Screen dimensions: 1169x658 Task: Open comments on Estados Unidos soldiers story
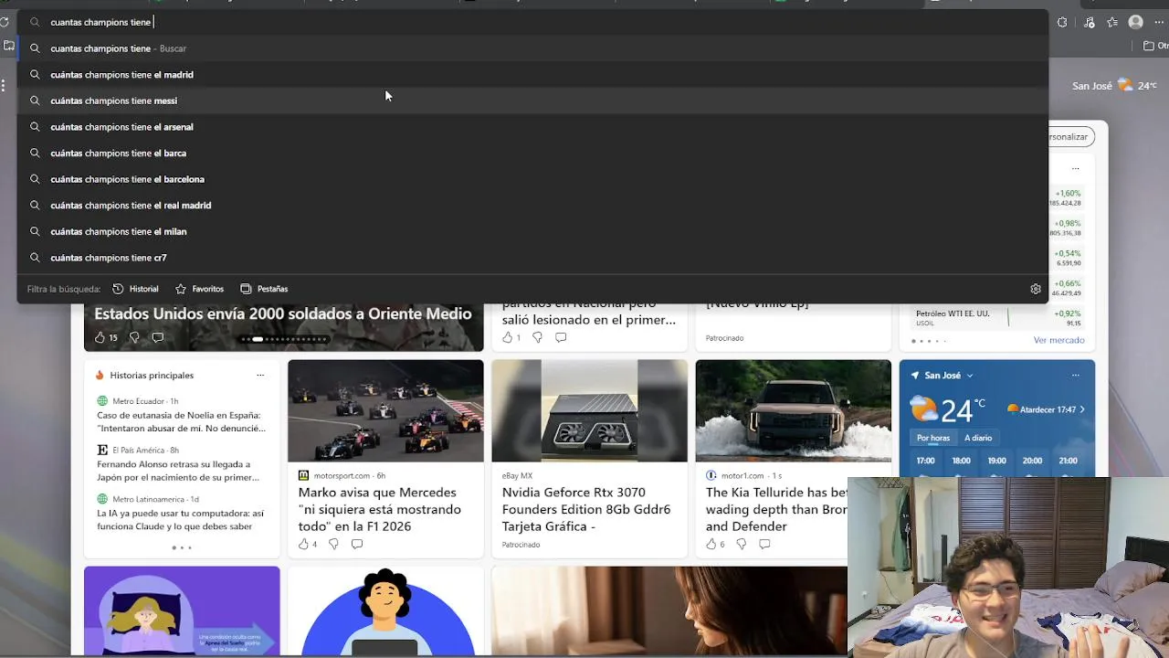pos(157,337)
